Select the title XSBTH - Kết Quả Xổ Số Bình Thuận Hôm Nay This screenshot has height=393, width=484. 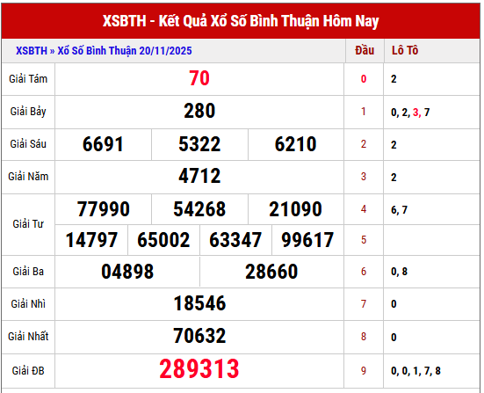click(241, 21)
